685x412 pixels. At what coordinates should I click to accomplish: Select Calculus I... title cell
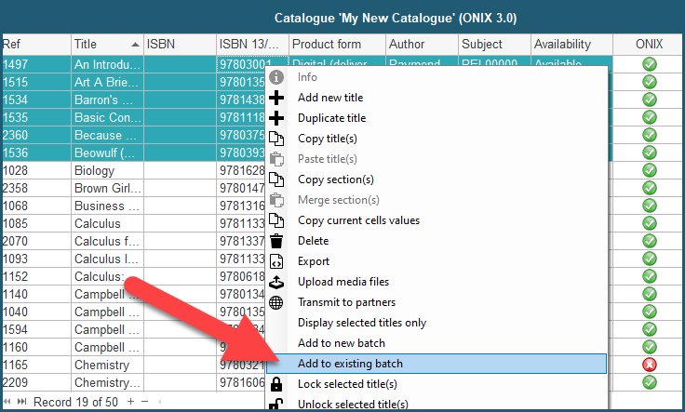click(x=107, y=259)
